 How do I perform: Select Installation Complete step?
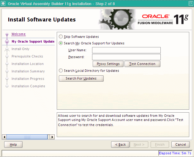pos(28,86)
